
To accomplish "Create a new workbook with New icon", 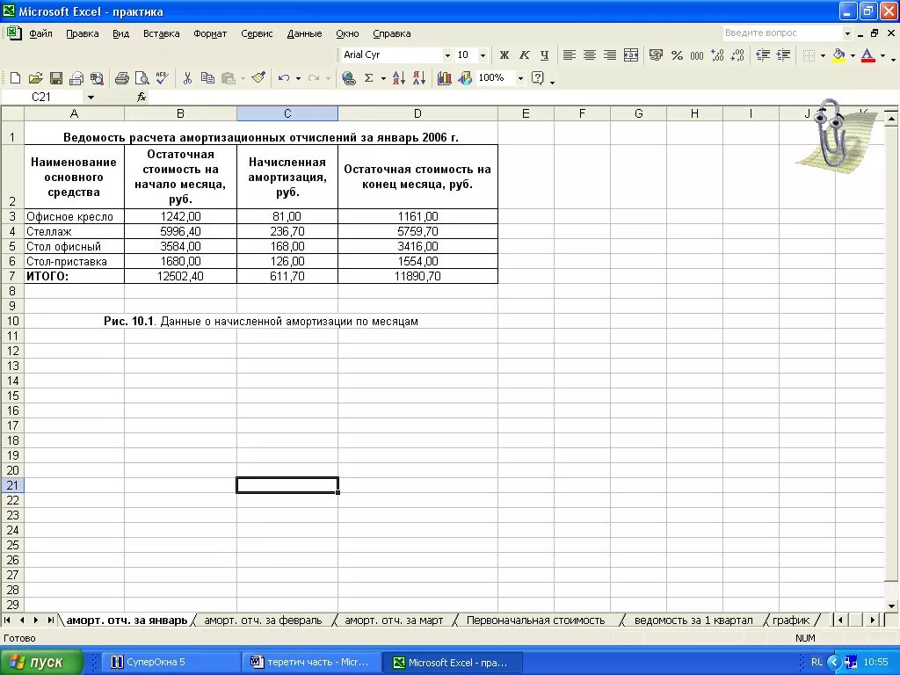I will pyautogui.click(x=16, y=78).
